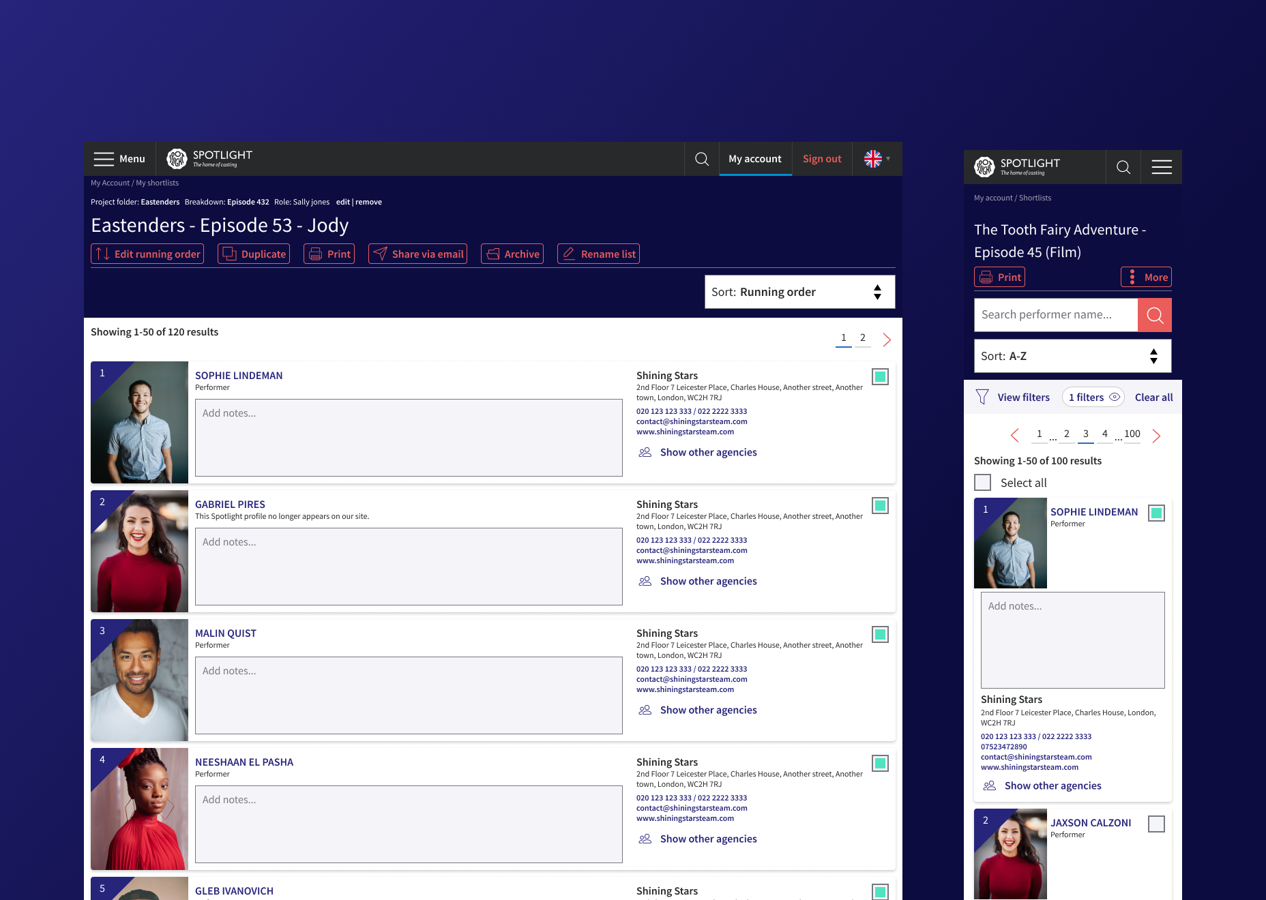
Task: Go to page 2 in desktop pagination
Action: click(x=863, y=338)
